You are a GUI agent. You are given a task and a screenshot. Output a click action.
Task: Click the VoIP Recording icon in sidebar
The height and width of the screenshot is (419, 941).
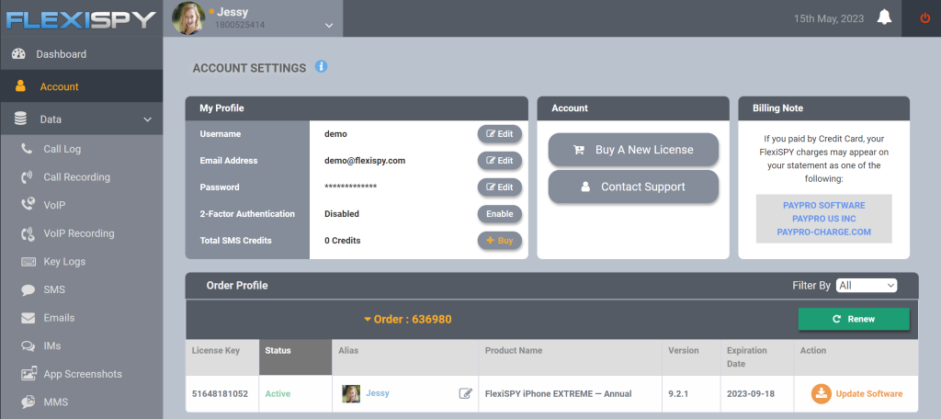tap(28, 233)
